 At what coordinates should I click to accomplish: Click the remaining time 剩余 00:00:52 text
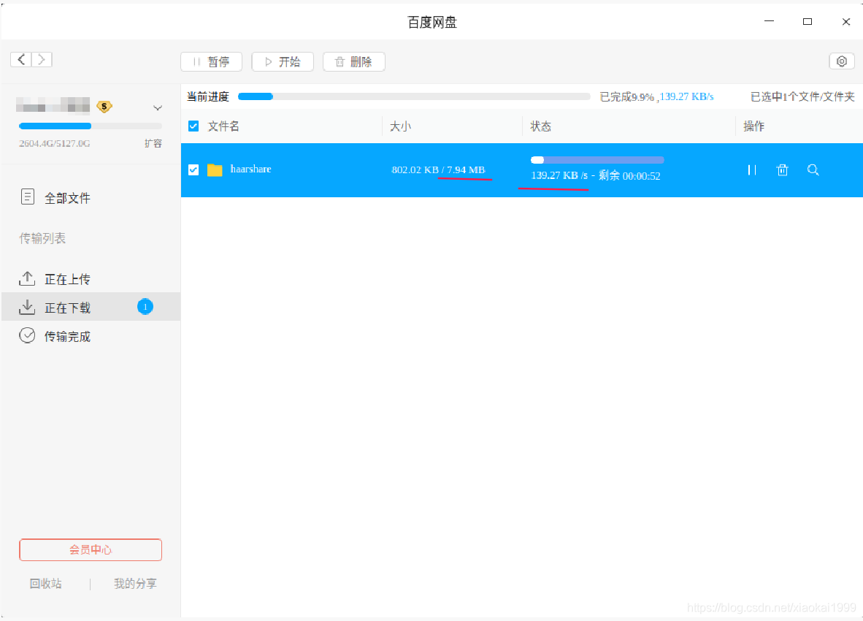coord(629,175)
